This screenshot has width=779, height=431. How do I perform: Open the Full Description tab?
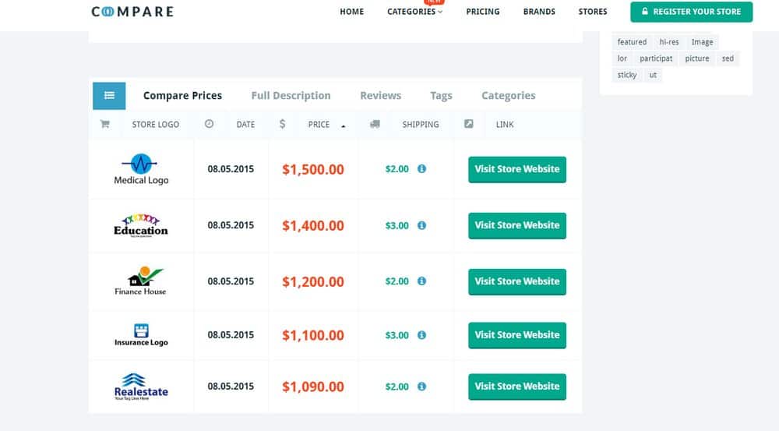tap(291, 96)
